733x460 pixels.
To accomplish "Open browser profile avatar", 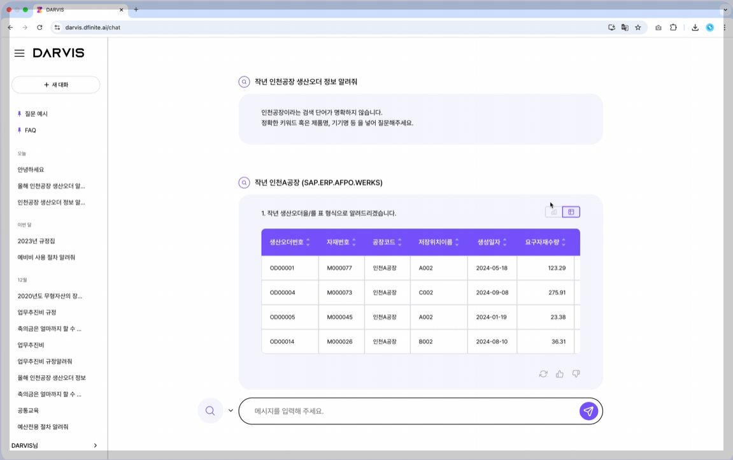I will coord(709,27).
